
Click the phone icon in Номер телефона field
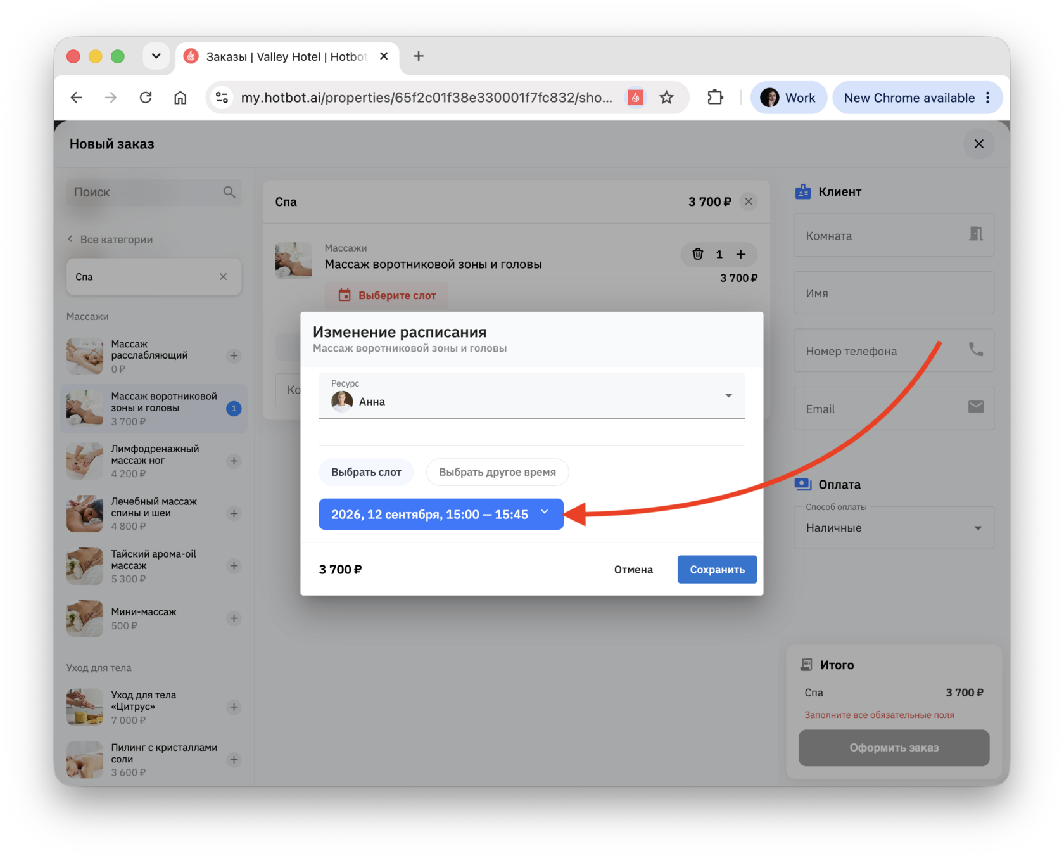click(975, 350)
